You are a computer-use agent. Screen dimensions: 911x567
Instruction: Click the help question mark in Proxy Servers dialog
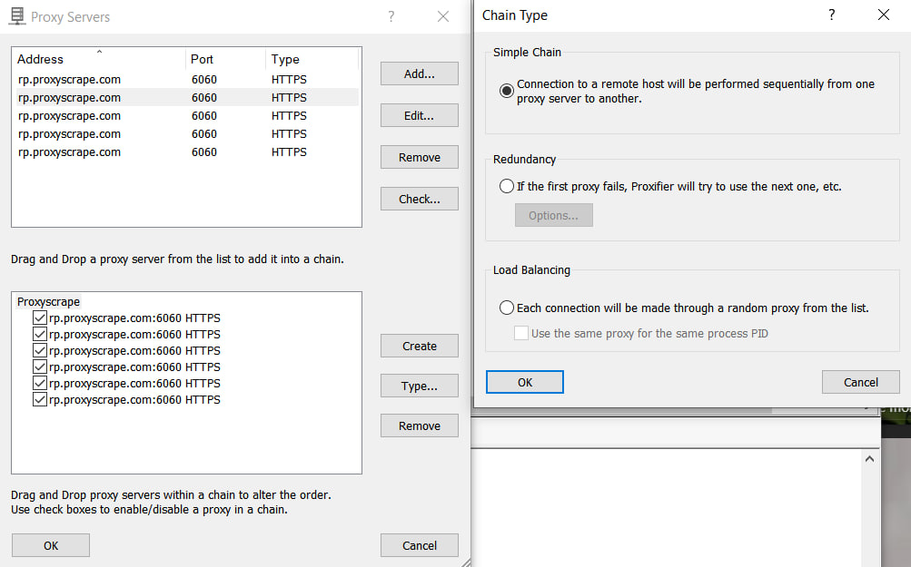(x=391, y=16)
